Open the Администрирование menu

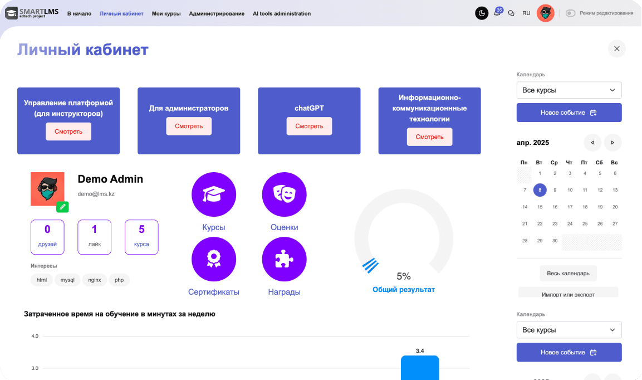coord(217,13)
